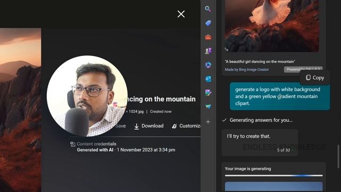Click the loading image placeholder
Image resolution: width=341 pixels, height=192 pixels.
click(x=274, y=187)
